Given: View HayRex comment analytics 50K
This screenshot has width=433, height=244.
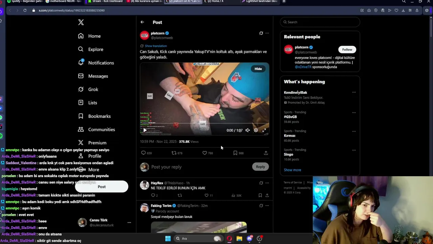Looking at the screenshot, I should tap(236, 195).
